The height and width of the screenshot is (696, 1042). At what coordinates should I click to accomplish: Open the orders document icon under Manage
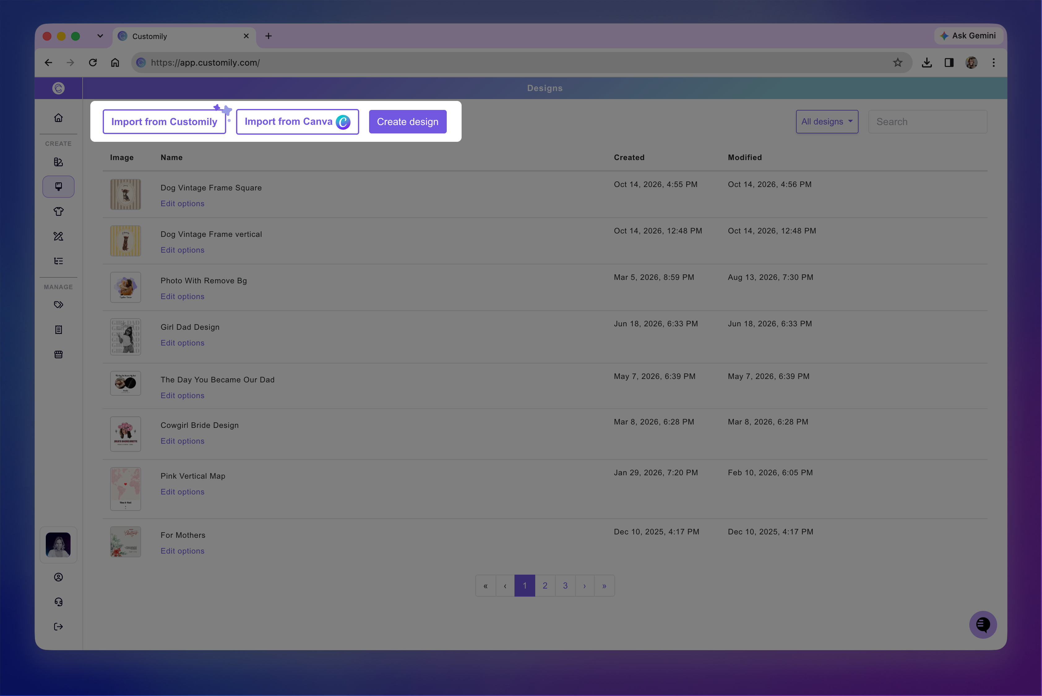tap(58, 329)
